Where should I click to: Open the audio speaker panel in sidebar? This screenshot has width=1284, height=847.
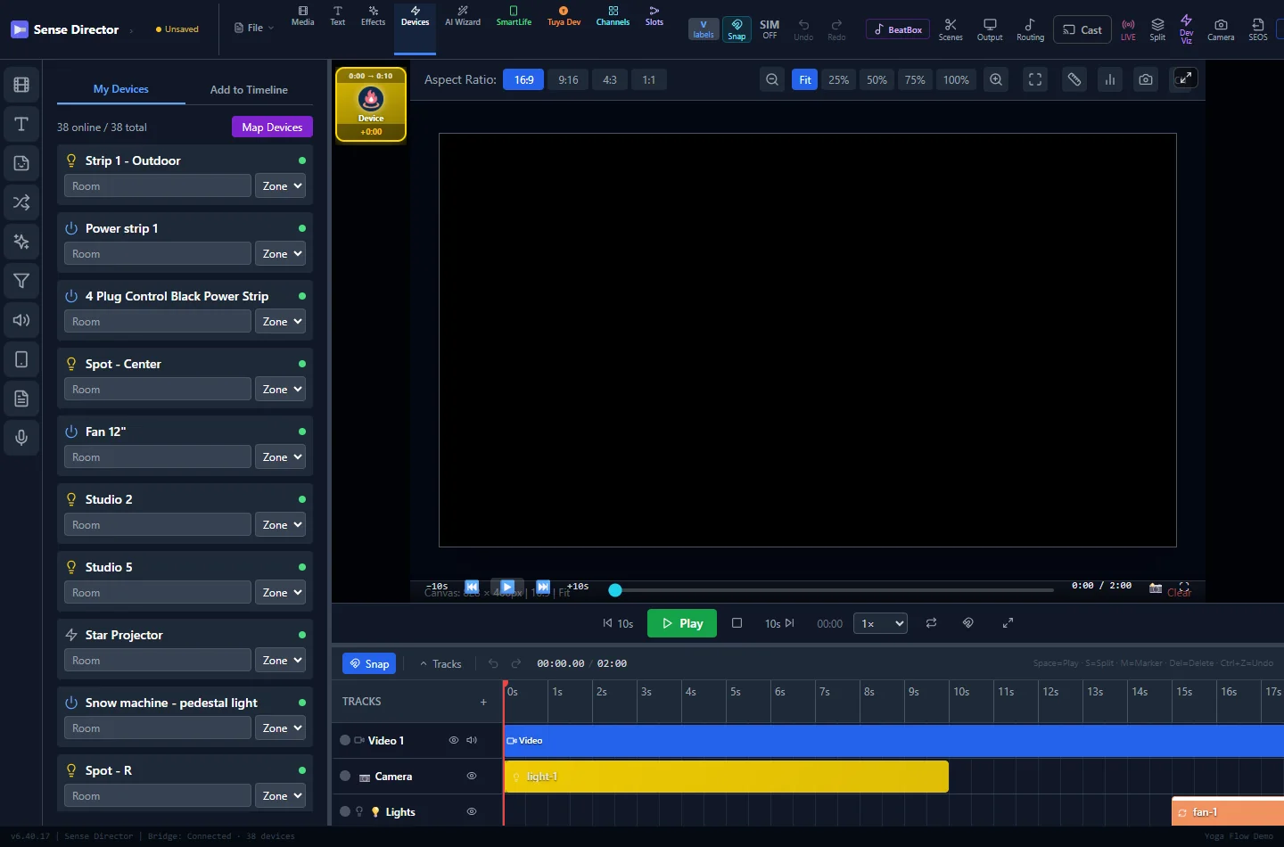click(21, 320)
